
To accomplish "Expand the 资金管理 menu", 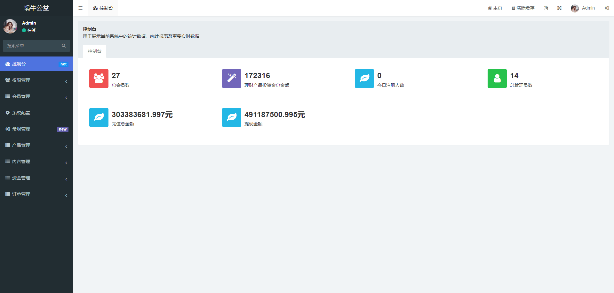I will (x=36, y=178).
